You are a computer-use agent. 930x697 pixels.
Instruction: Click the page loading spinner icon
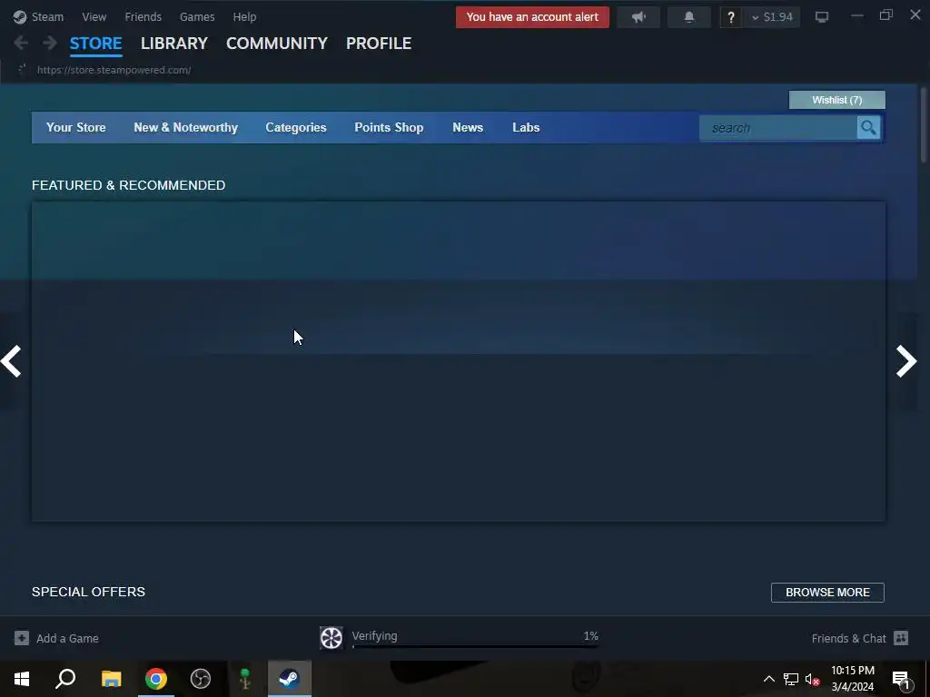(22, 69)
